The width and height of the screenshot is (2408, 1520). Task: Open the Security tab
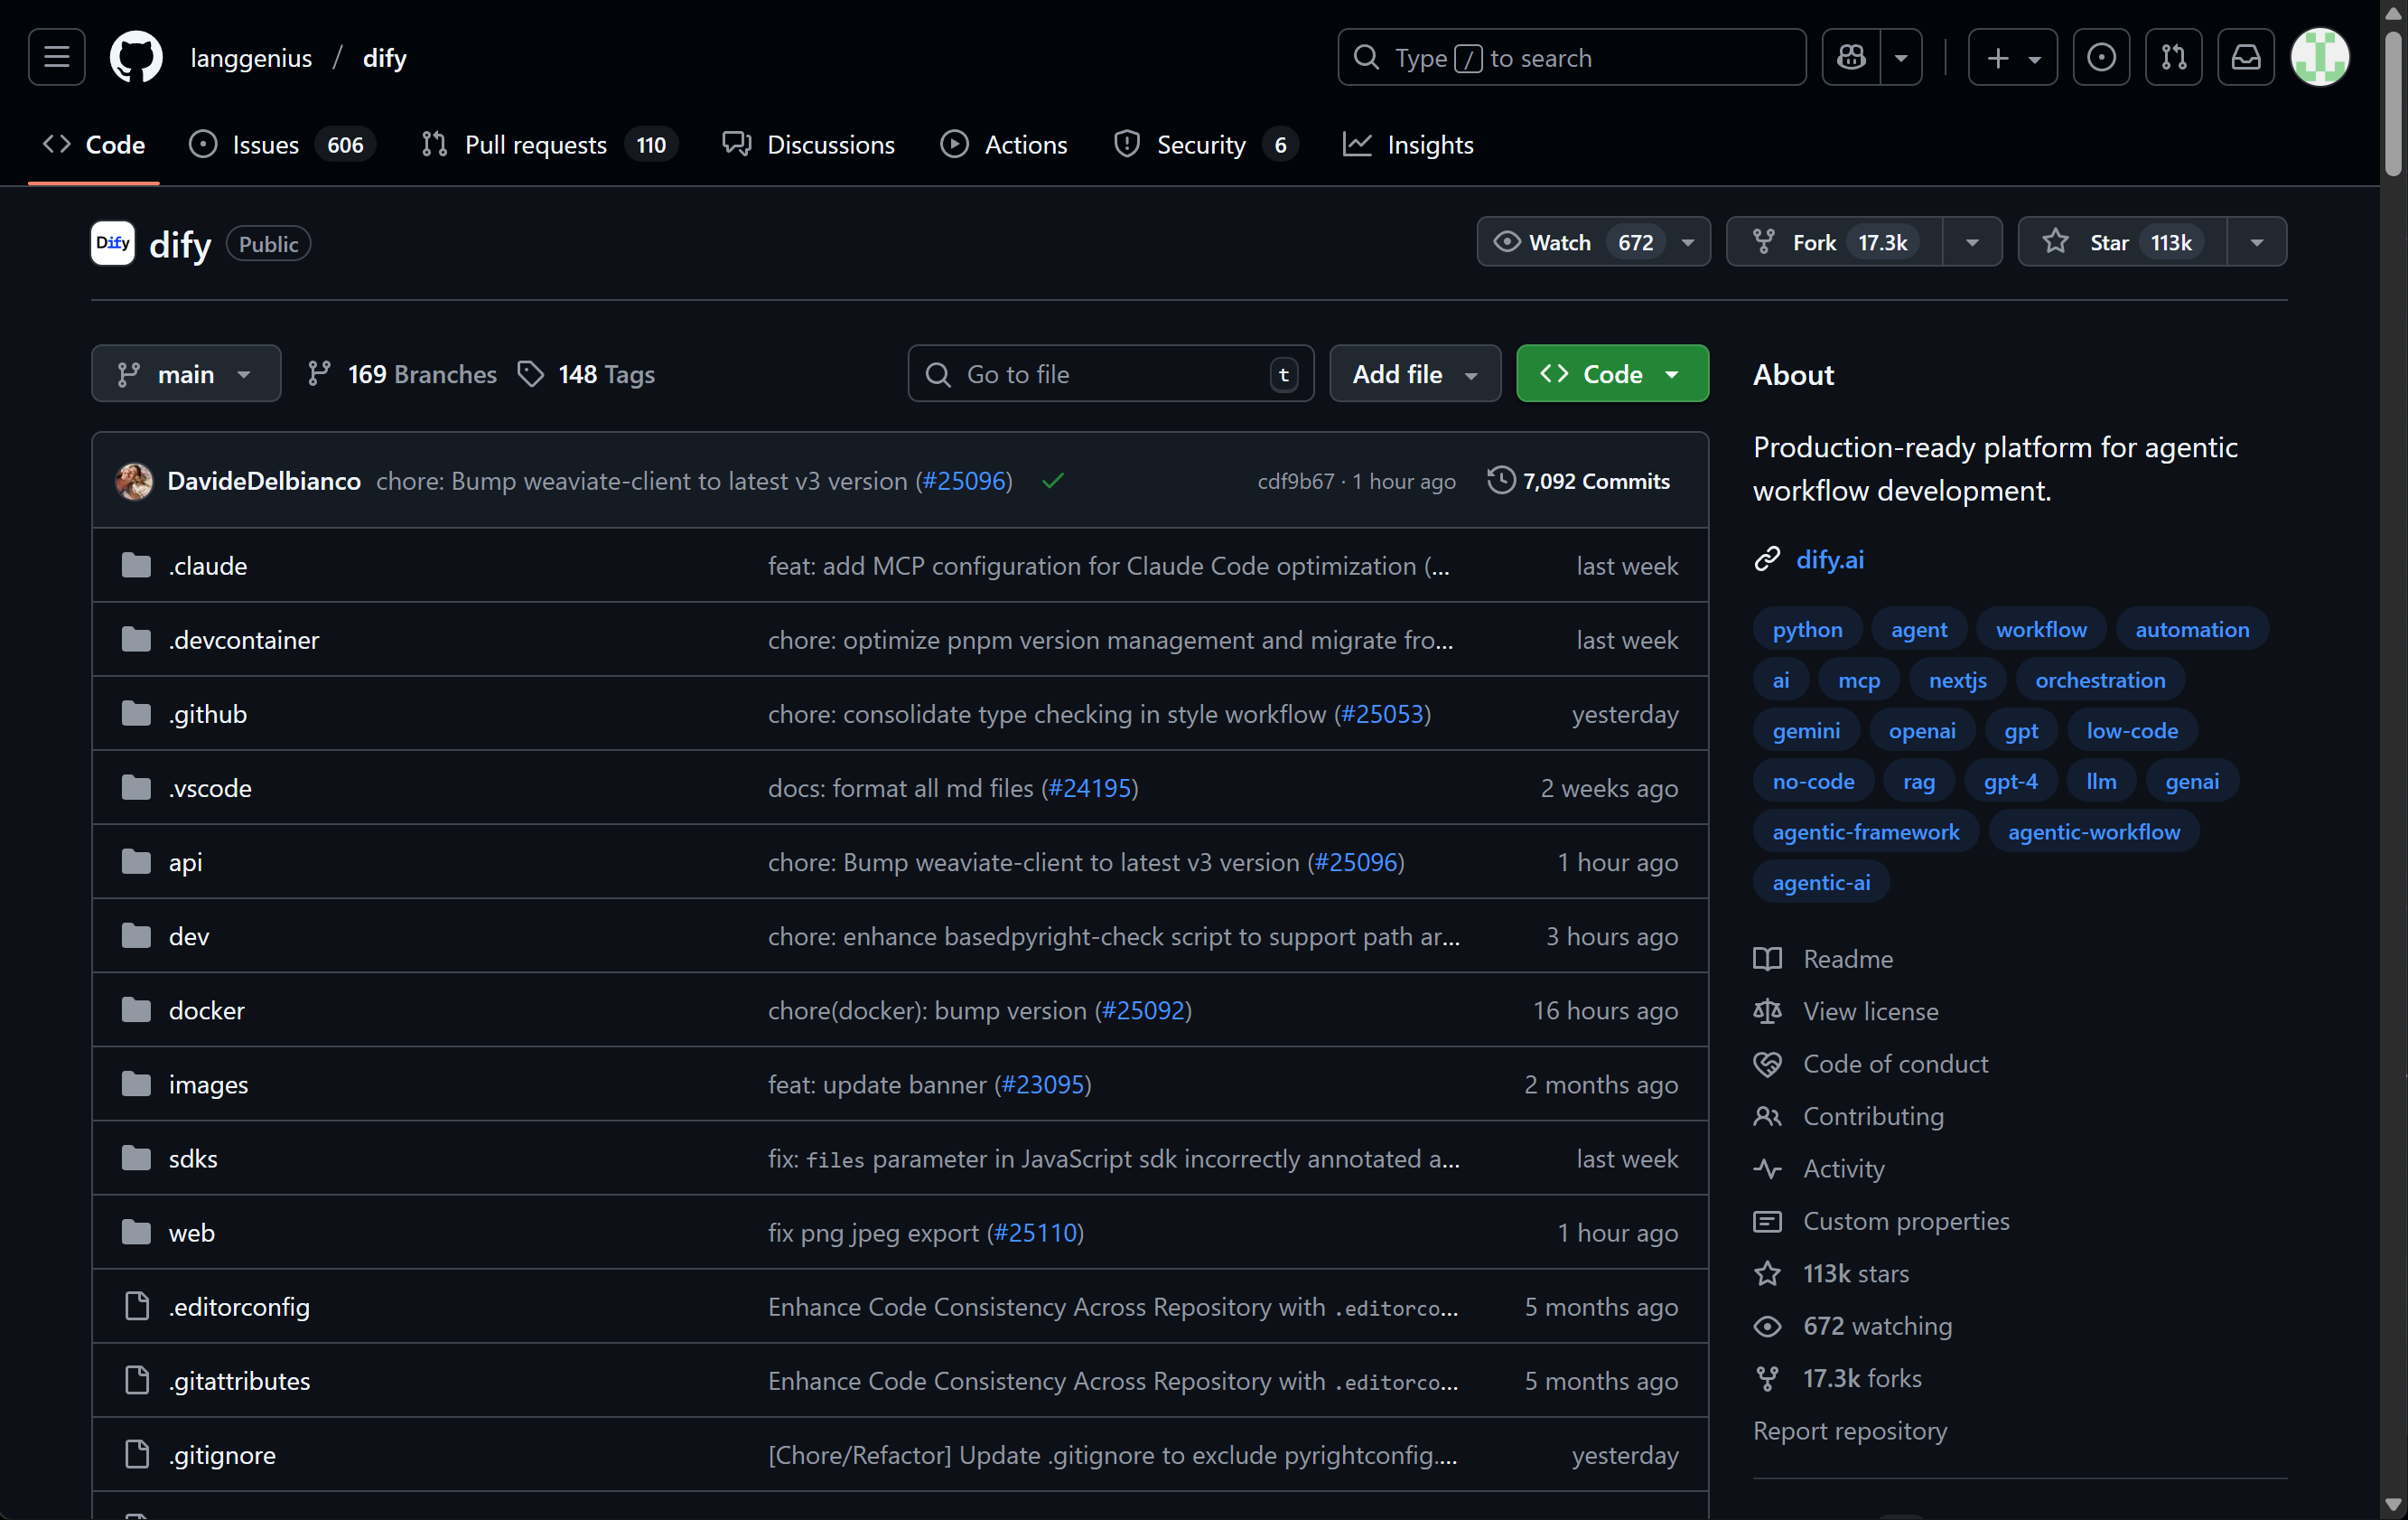coord(1206,145)
